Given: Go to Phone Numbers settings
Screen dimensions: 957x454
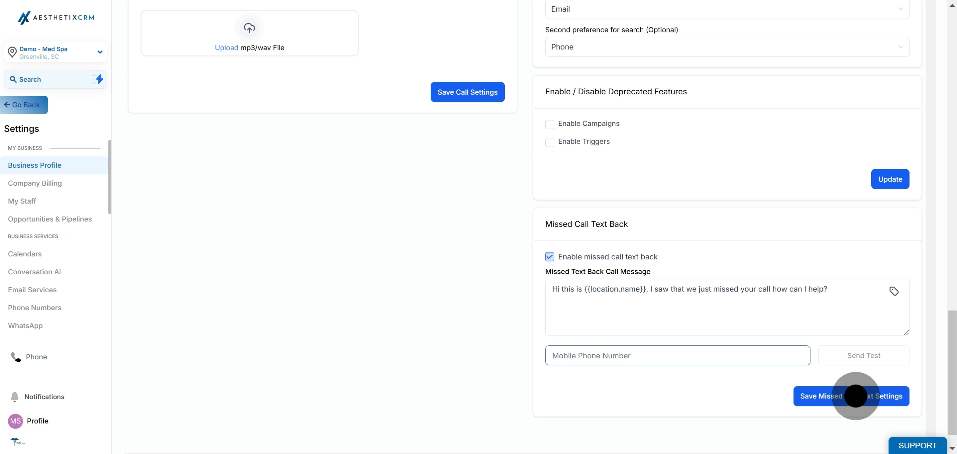Looking at the screenshot, I should [x=35, y=308].
